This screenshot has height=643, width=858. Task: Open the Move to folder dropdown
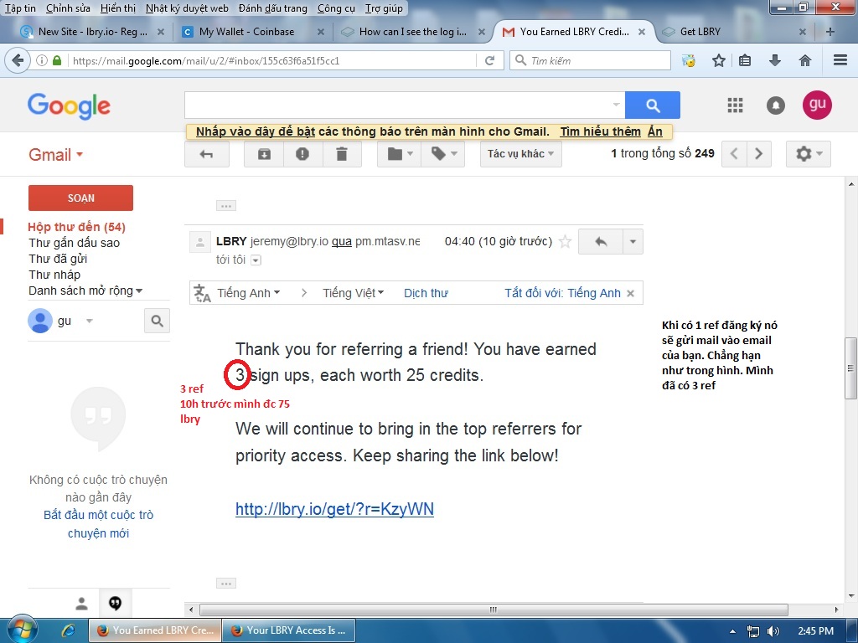pos(399,154)
